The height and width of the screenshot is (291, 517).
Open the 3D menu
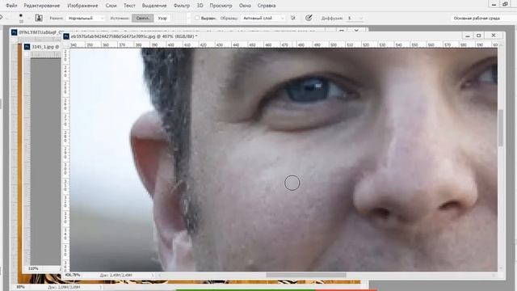tap(200, 6)
